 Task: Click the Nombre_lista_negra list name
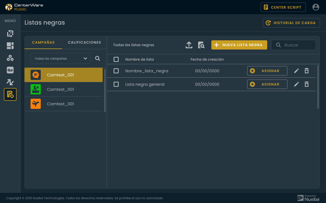click(x=147, y=71)
